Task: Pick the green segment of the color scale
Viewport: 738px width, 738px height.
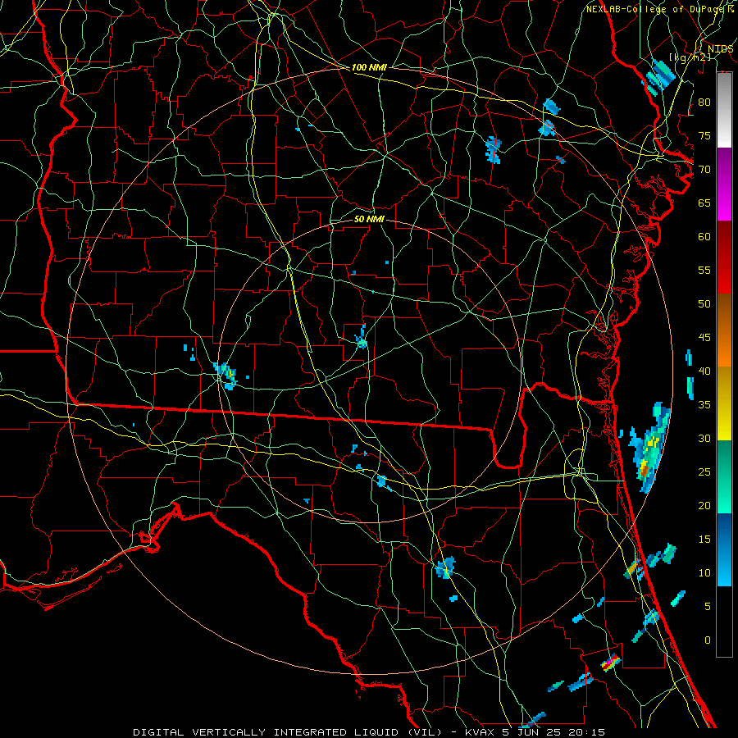Action: (x=724, y=476)
